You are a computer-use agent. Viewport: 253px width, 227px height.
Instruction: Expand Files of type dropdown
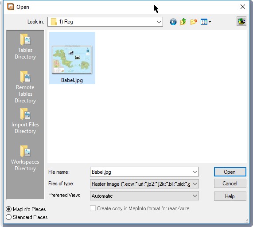[195, 184]
